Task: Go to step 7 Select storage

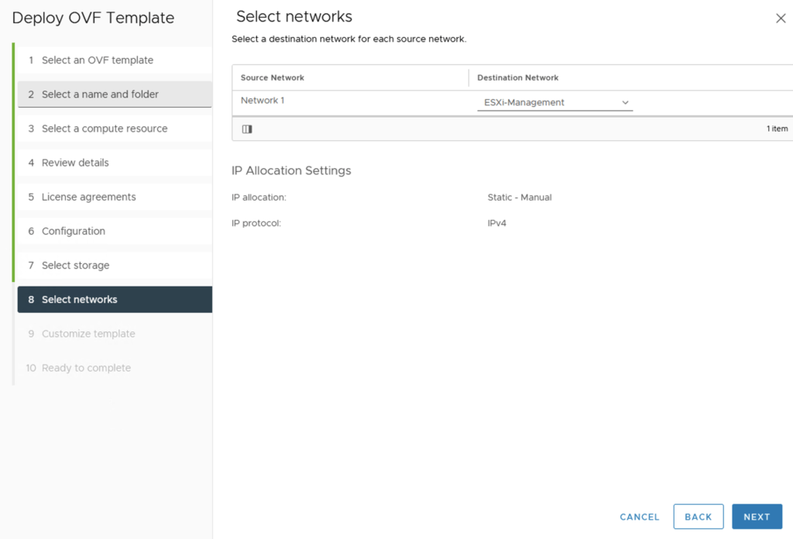Action: 75,265
